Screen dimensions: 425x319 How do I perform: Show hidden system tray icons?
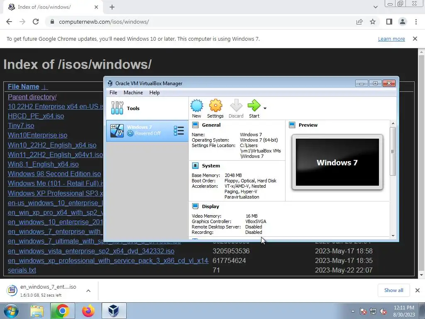coord(353,312)
